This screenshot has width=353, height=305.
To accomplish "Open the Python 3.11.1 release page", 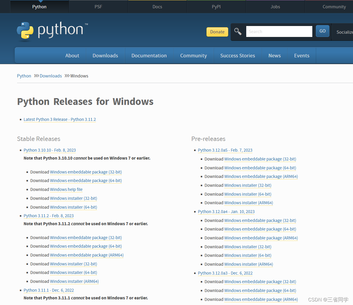I will point(49,290).
